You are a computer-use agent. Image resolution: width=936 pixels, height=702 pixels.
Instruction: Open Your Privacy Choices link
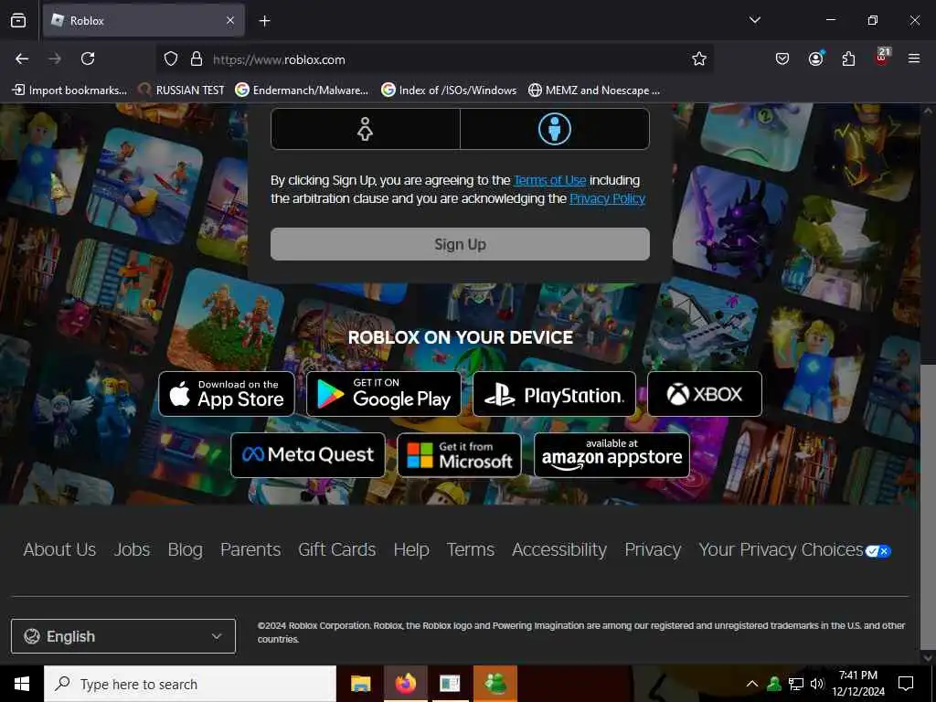point(782,549)
